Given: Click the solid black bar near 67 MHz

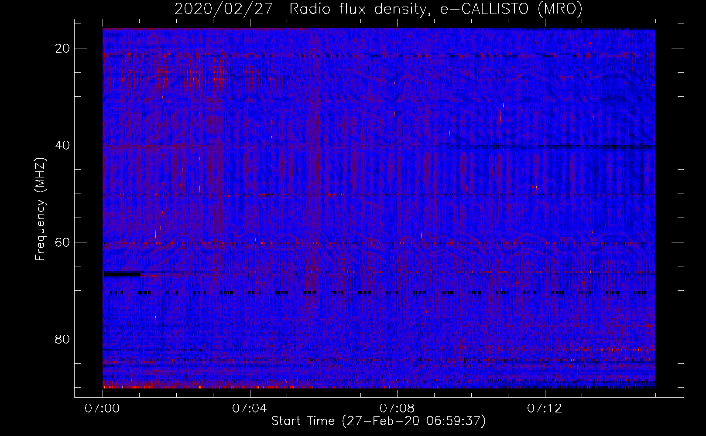Looking at the screenshot, I should point(122,274).
